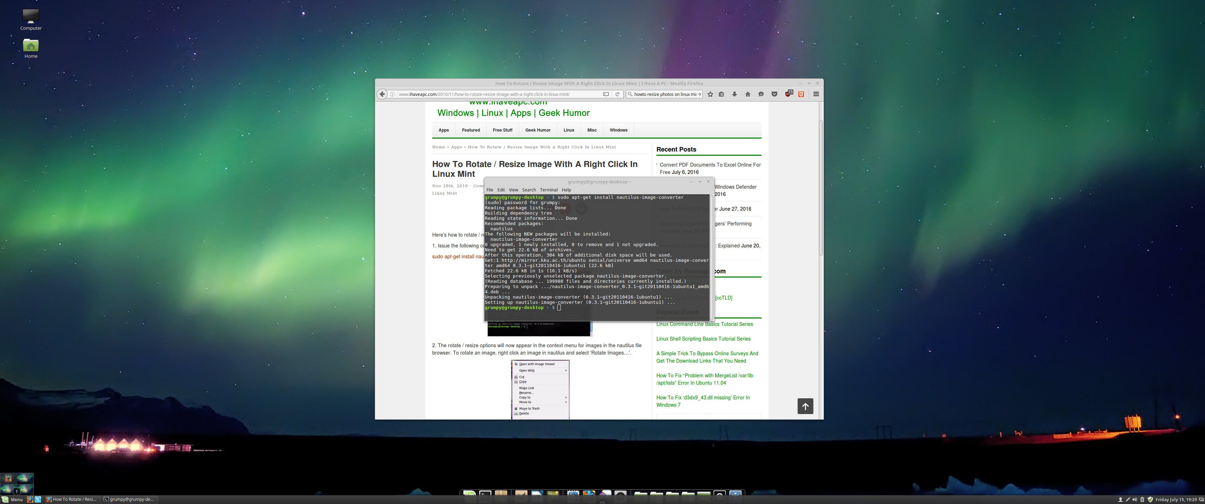
Task: Open Help menu in terminal window
Action: (x=566, y=190)
